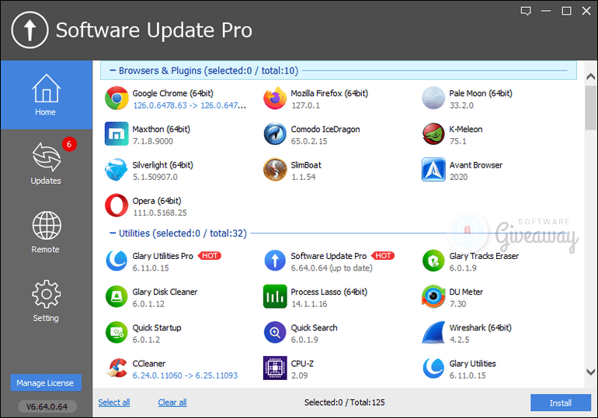Click Select all link
The width and height of the screenshot is (598, 418).
coord(114,402)
